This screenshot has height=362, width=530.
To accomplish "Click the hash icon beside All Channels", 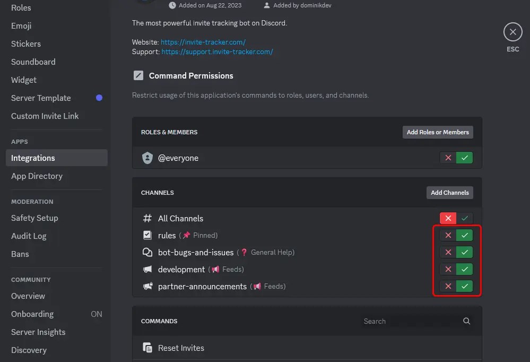I will [x=147, y=218].
